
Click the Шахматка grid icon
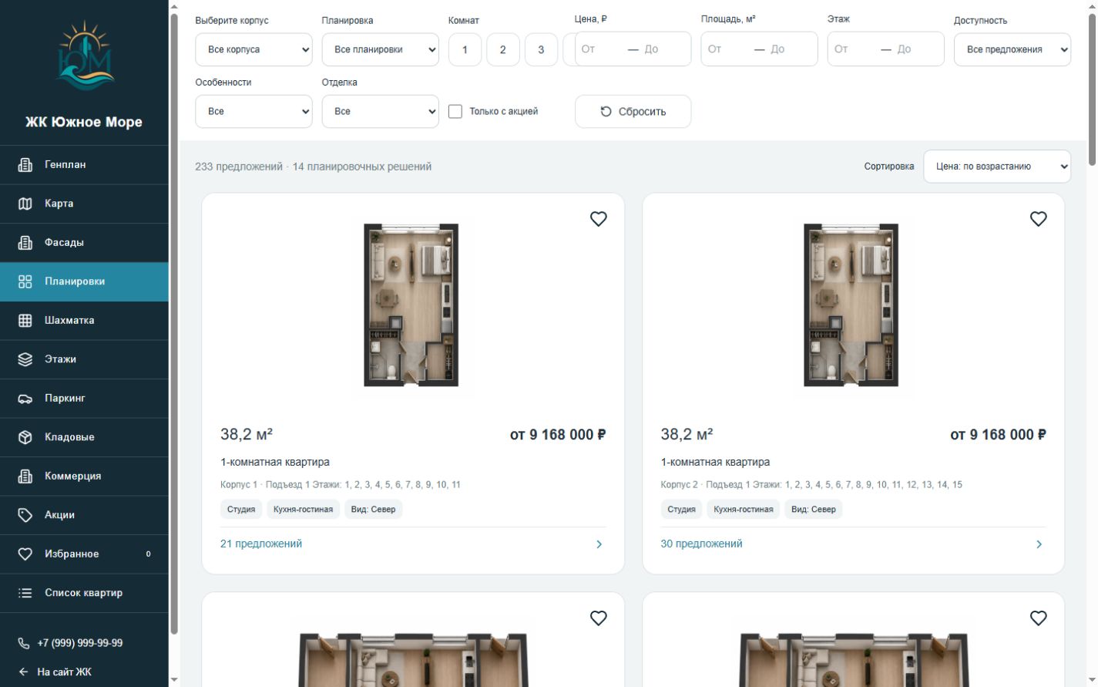[x=25, y=320]
